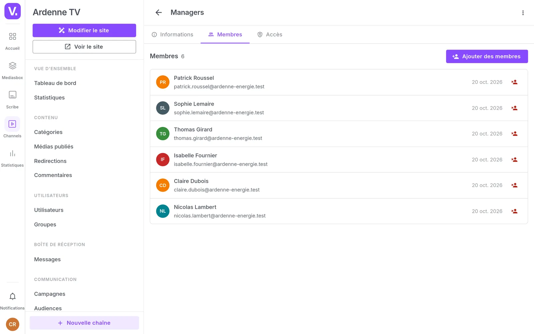This screenshot has width=534, height=334.
Task: Click Claire Dubois's CD avatar
Action: point(163,185)
